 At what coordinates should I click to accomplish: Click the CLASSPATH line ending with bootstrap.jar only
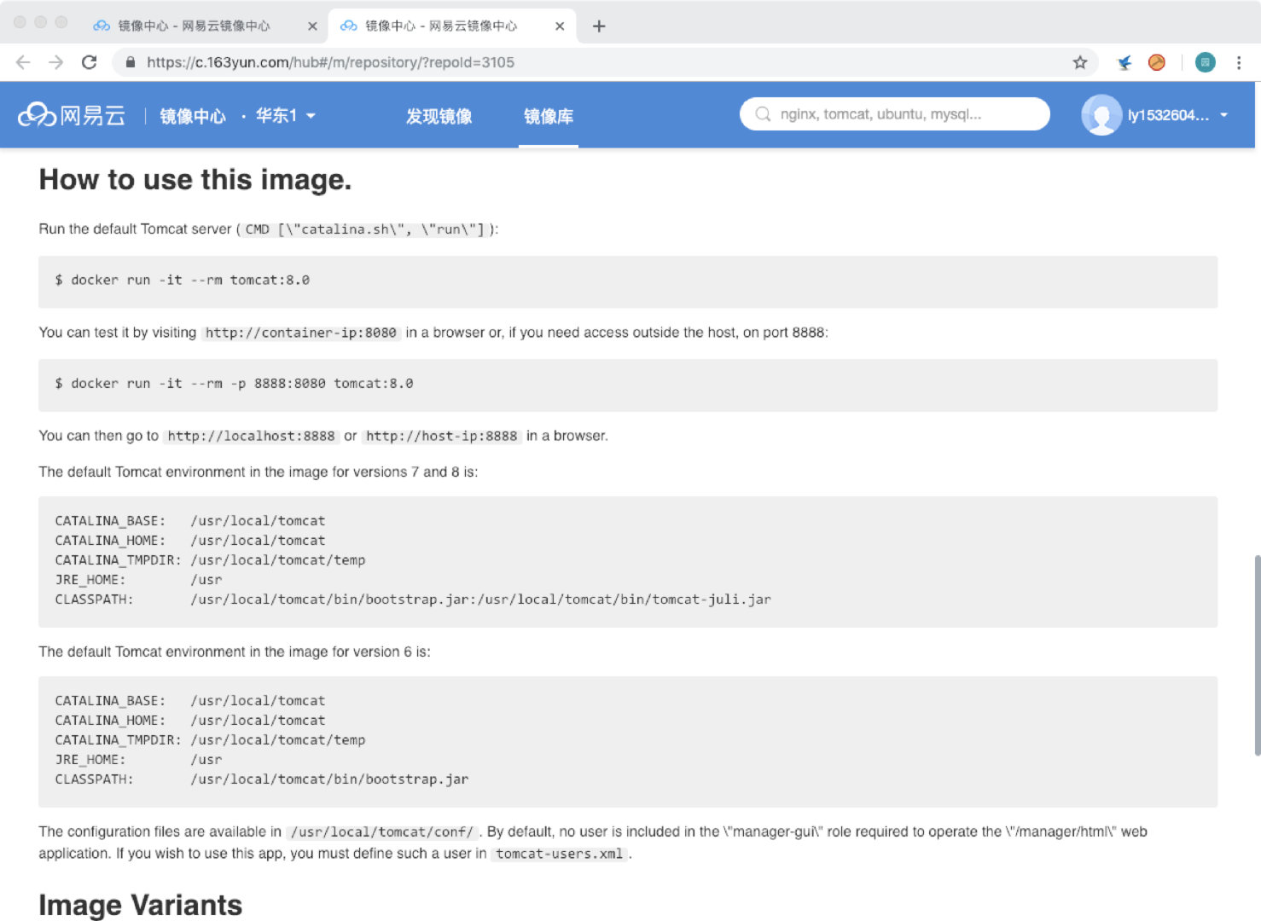tap(262, 779)
